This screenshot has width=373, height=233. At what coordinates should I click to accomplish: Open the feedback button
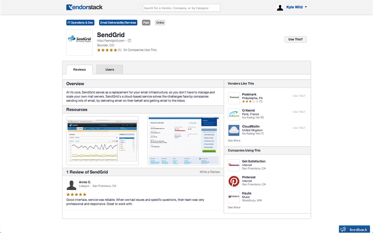354,229
